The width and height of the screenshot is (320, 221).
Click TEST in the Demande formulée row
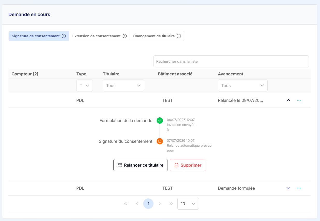168,188
